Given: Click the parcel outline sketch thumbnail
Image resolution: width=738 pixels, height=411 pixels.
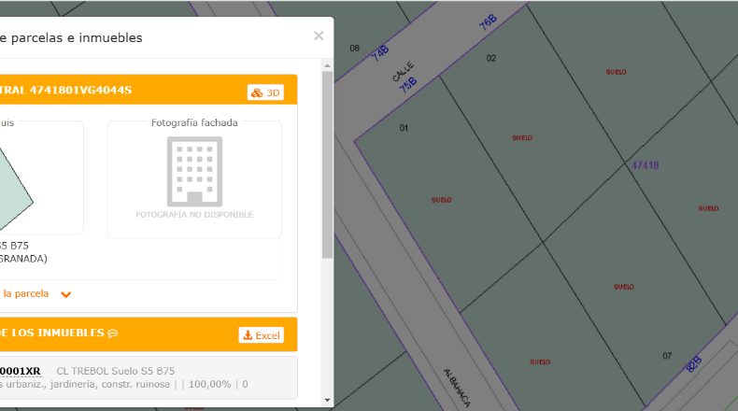Looking at the screenshot, I should 14,189.
